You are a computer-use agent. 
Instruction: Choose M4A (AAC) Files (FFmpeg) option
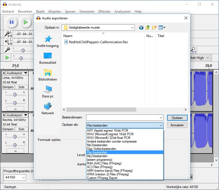pos(125,163)
